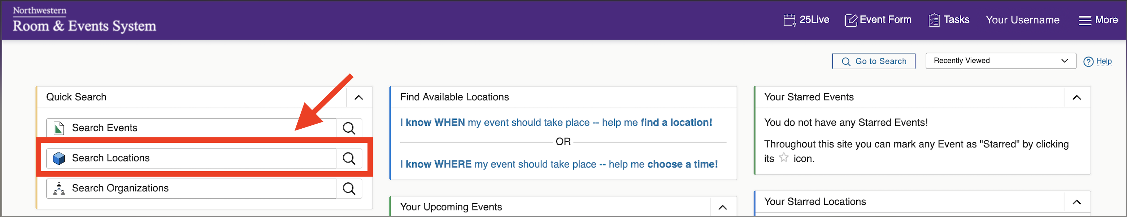The image size is (1127, 217).
Task: Collapse the Your Starred Events panel
Action: click(x=1077, y=97)
